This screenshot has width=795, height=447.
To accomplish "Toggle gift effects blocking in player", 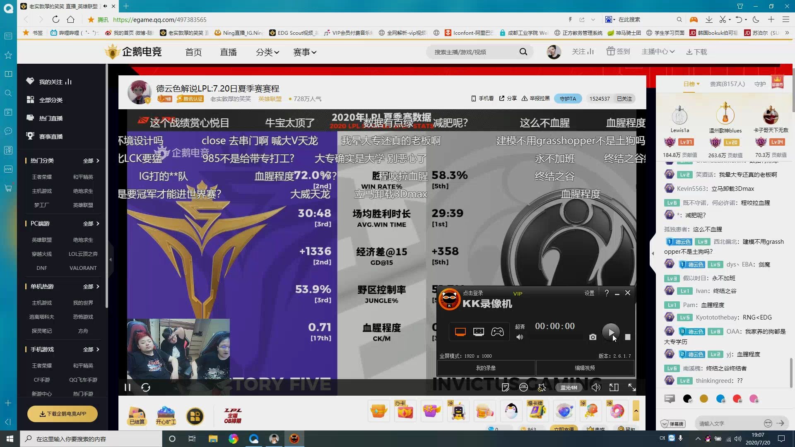I will point(542,387).
